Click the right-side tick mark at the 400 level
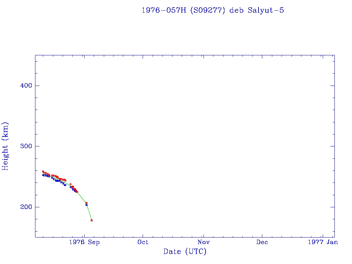352x264 pixels. [332, 86]
